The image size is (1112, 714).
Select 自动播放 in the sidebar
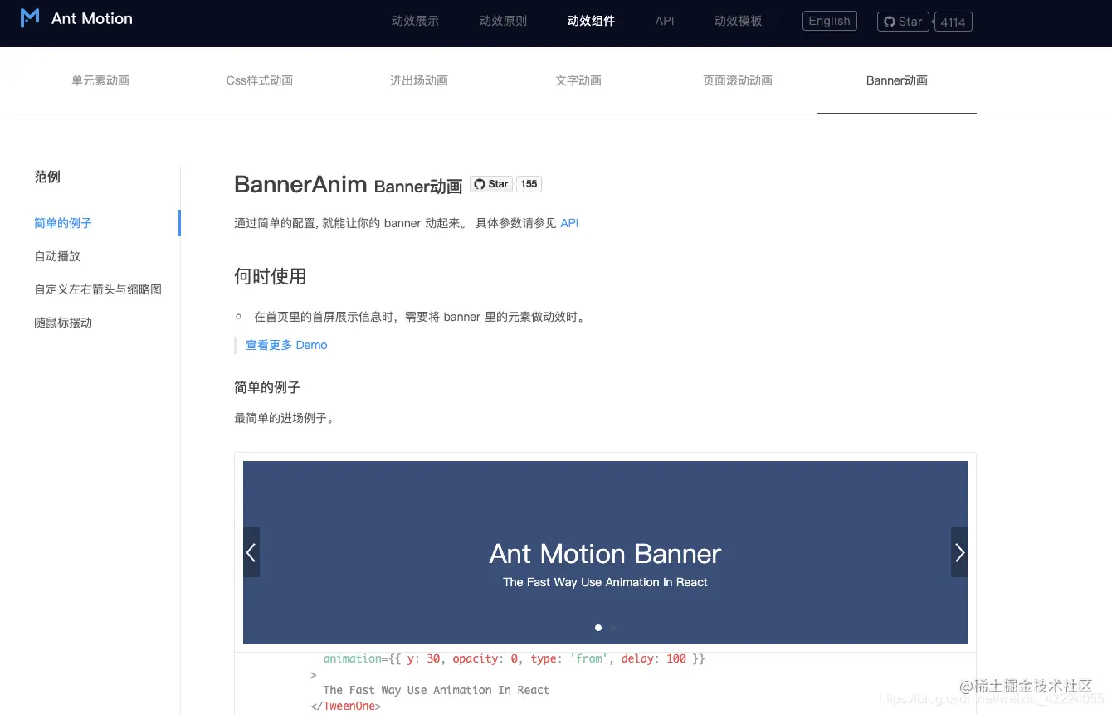(56, 255)
